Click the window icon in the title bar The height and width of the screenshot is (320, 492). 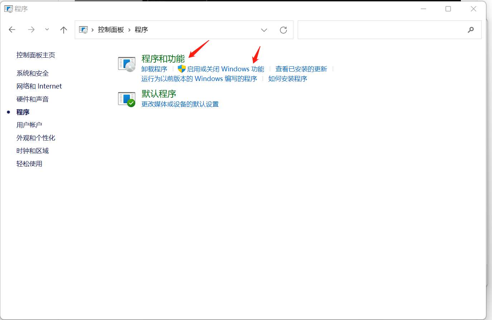pyautogui.click(x=9, y=9)
